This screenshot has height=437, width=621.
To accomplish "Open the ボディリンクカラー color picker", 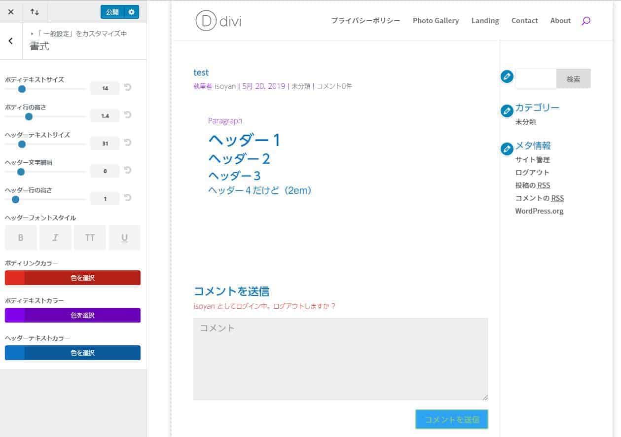I will point(73,278).
